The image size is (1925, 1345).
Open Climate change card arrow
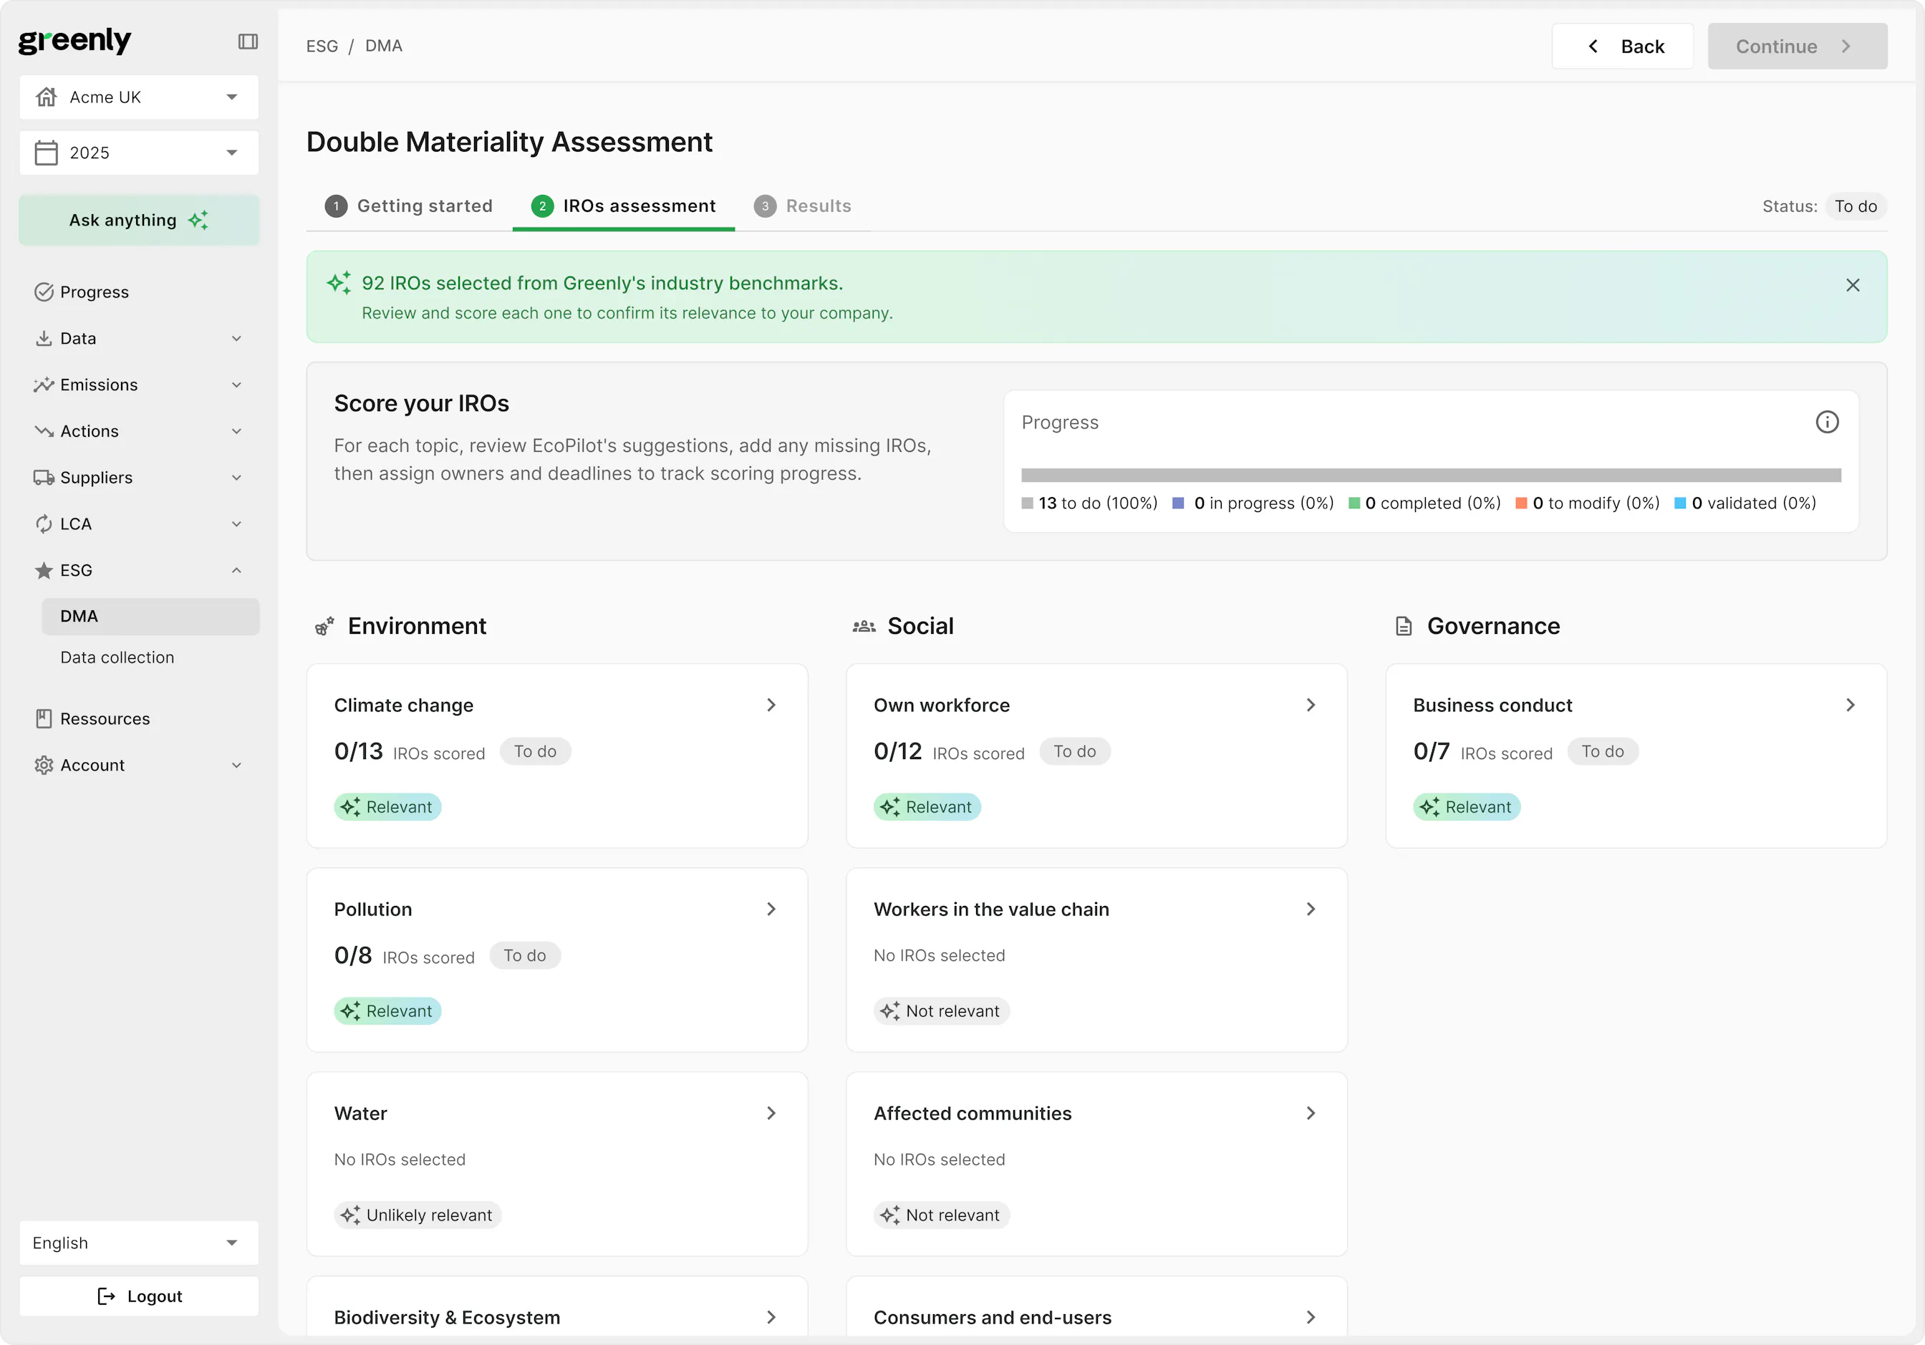point(771,705)
